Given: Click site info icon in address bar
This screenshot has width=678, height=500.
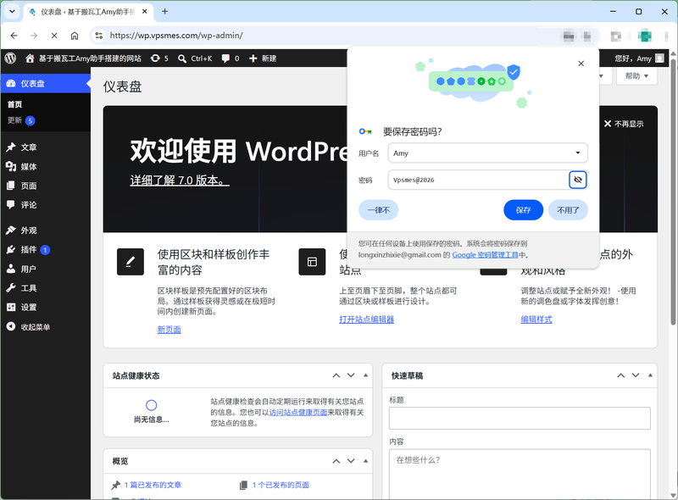Looking at the screenshot, I should (99, 36).
